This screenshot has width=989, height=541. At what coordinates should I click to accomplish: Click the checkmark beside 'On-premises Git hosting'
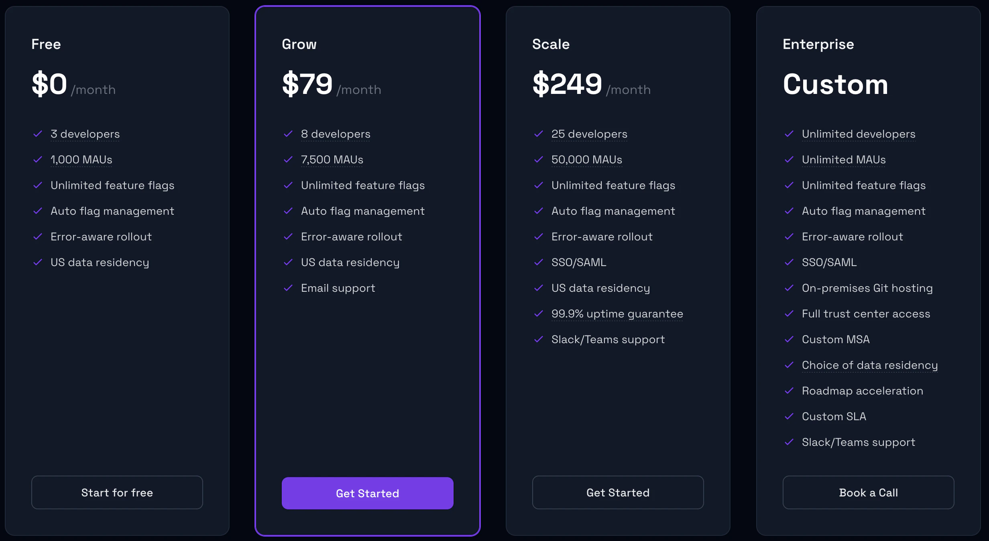click(x=789, y=288)
